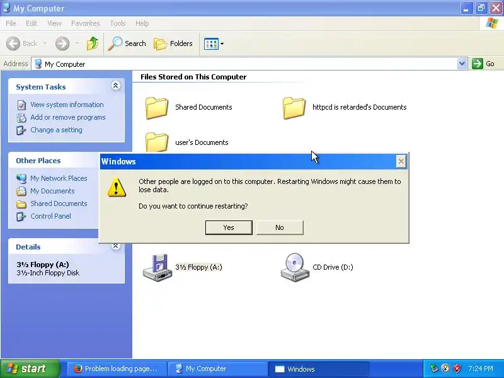Image resolution: width=504 pixels, height=378 pixels.
Task: Click the Back arrow toolbar icon
Action: (x=13, y=43)
